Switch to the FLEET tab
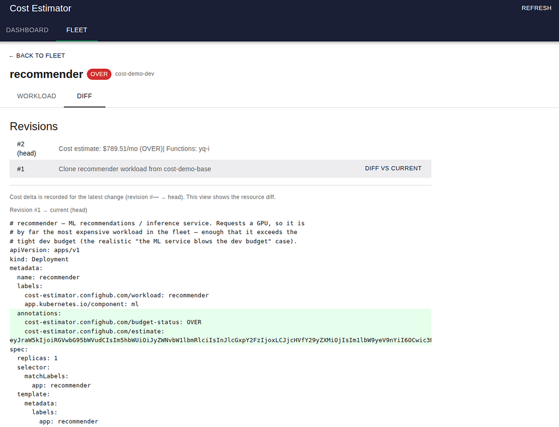The height and width of the screenshot is (427, 559). click(76, 30)
